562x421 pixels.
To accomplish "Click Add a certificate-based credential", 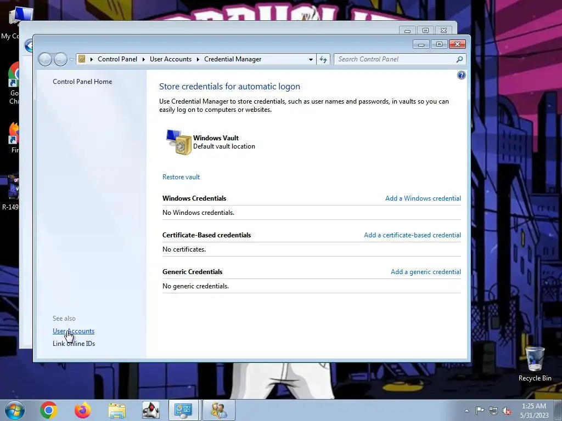I will 412,235.
